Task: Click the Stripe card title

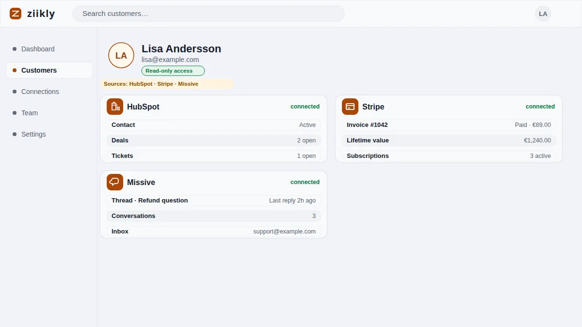Action: [x=373, y=107]
